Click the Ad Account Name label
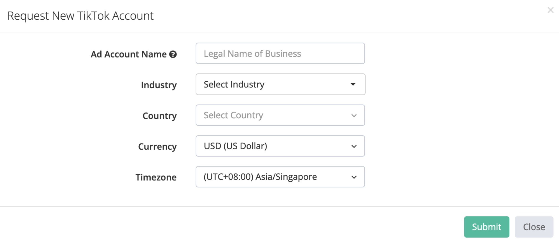 tap(129, 54)
